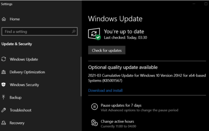Click the Update & Security heading
Screen dimensions: 209x131
[17, 44]
